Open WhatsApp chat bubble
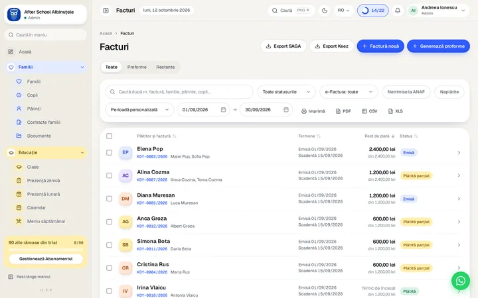The image size is (478, 298). [x=460, y=281]
